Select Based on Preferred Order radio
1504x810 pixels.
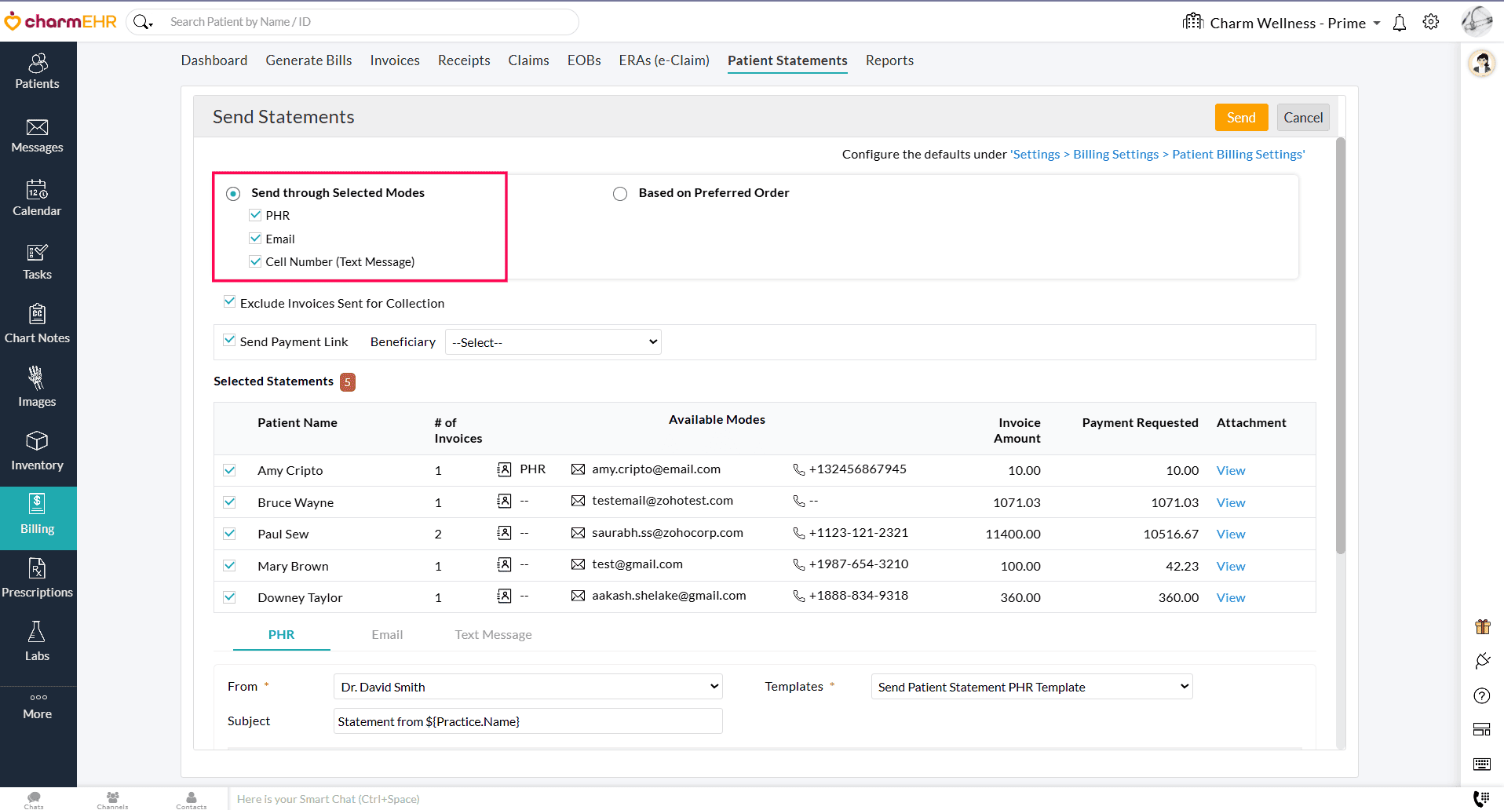(x=620, y=194)
